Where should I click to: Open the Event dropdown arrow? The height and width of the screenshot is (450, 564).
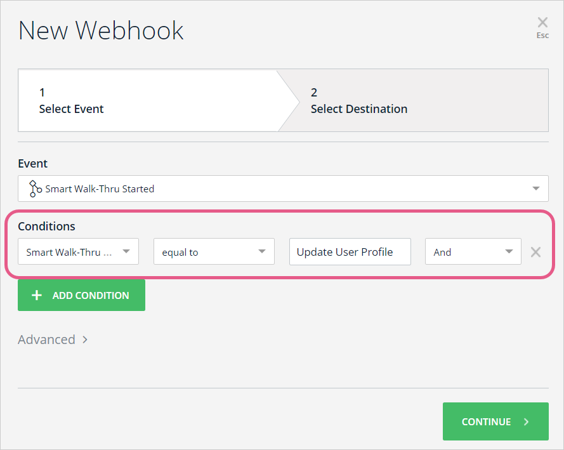click(x=535, y=189)
